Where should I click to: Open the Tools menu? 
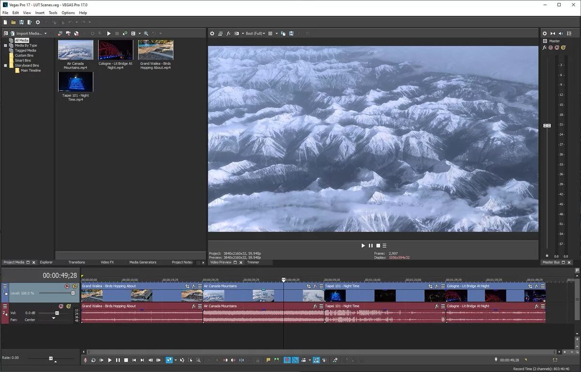[x=52, y=13]
